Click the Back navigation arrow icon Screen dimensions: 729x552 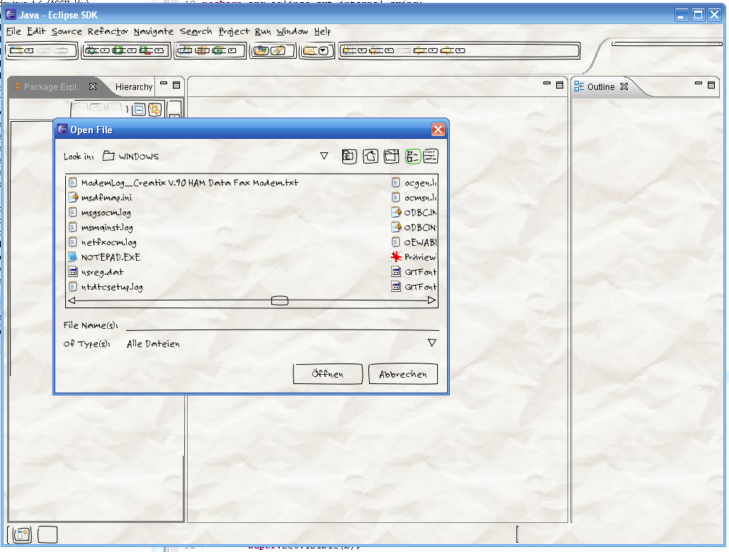[x=420, y=50]
